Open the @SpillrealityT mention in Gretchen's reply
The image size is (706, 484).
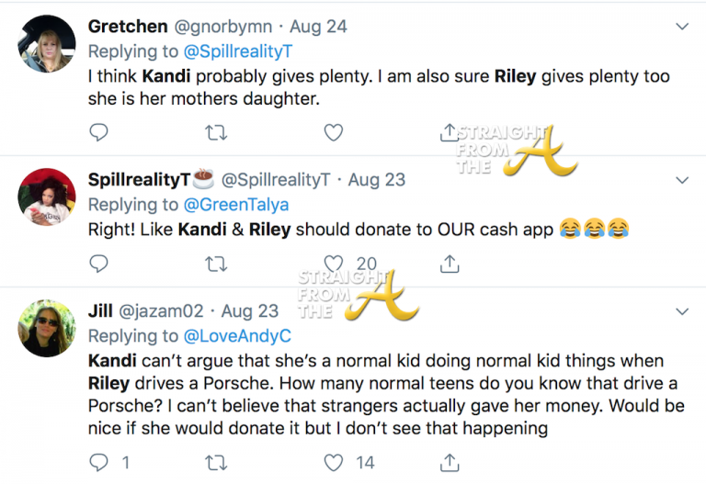coord(235,51)
